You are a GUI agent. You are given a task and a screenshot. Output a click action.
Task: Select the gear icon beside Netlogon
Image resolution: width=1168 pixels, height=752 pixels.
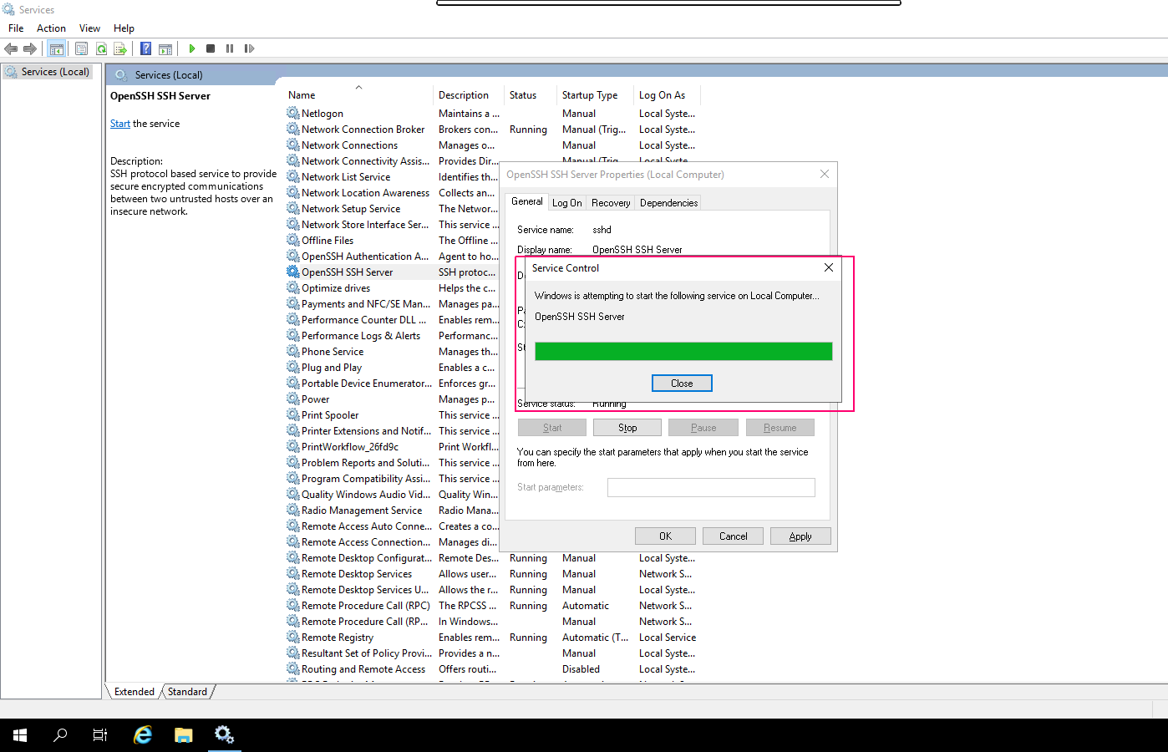[293, 113]
